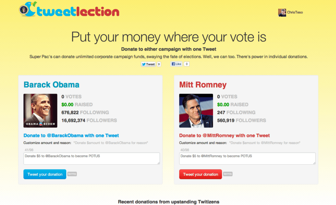Click the tweetlection wordmark text
Viewport: 336px width, 205px height.
[78, 11]
